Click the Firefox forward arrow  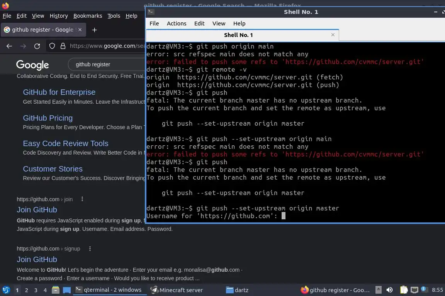[23, 46]
